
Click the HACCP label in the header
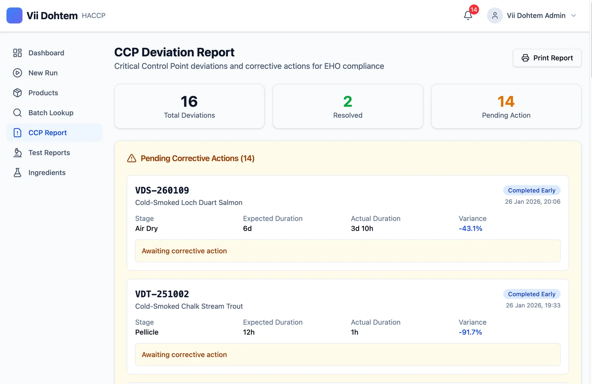point(94,16)
